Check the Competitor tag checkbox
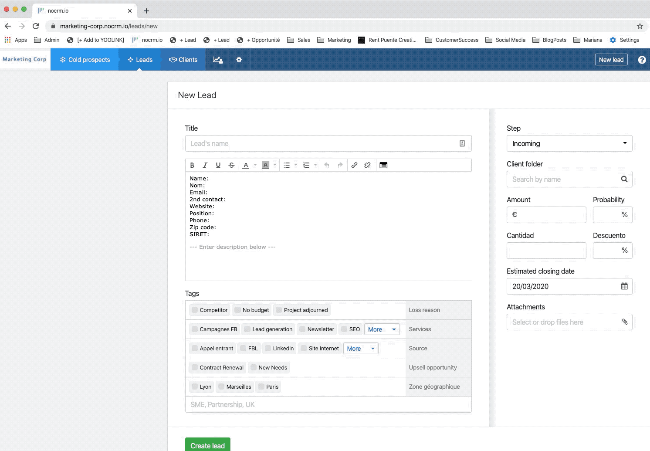The width and height of the screenshot is (650, 451). pyautogui.click(x=195, y=310)
